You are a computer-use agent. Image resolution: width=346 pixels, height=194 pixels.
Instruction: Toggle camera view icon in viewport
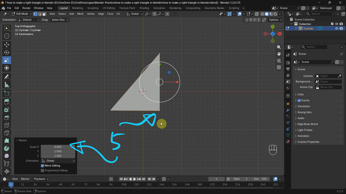coord(279,61)
